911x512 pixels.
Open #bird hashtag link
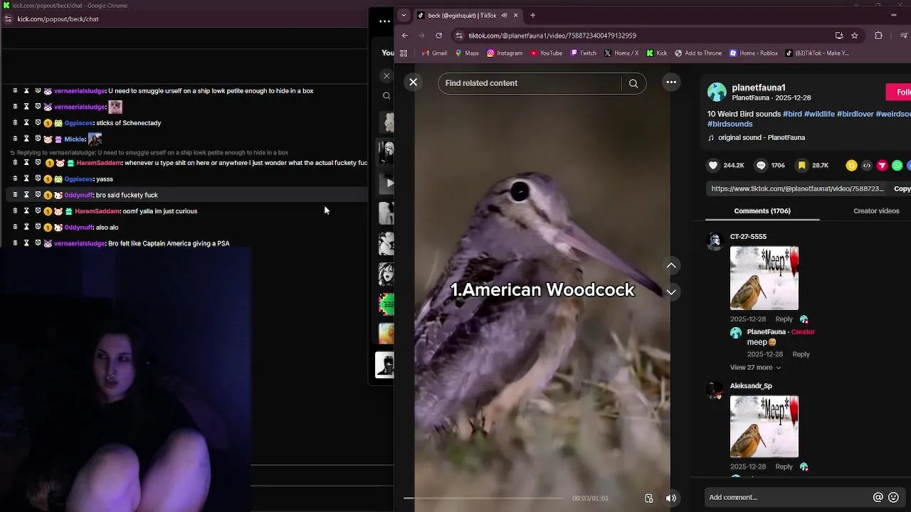point(792,114)
